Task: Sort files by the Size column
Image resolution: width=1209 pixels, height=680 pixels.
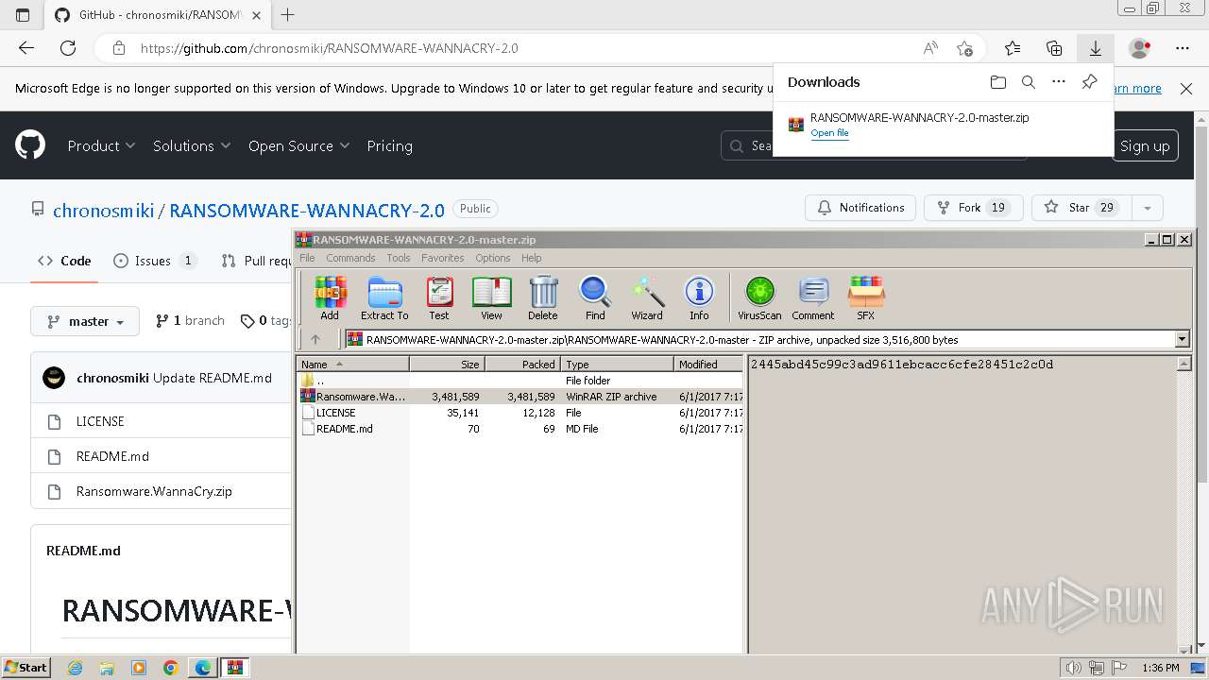Action: click(447, 364)
